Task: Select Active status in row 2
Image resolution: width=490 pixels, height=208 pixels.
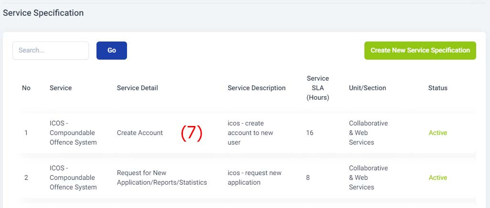Action: pyautogui.click(x=438, y=177)
